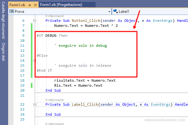This screenshot has height=125, width=188.
Task: Click the #End If directive
Action: point(44,70)
